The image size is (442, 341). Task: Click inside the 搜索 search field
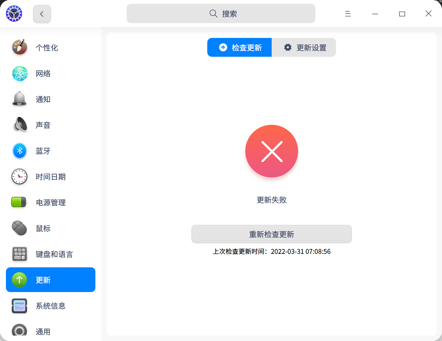221,13
